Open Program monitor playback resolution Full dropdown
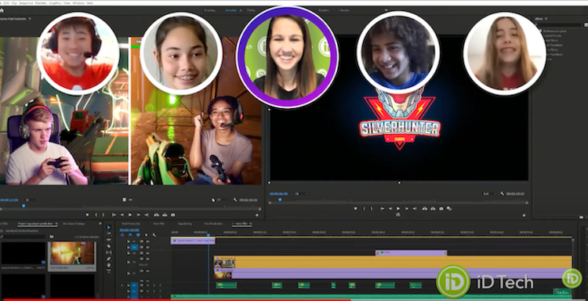This screenshot has width=588, height=301. [490, 194]
